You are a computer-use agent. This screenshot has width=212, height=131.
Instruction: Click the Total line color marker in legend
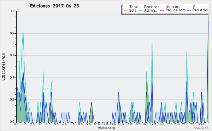125,7
